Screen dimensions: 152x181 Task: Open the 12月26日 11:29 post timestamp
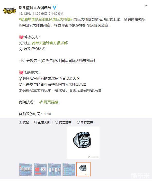click(30, 14)
